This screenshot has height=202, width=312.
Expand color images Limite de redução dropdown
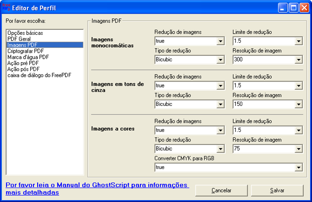tap(299, 130)
